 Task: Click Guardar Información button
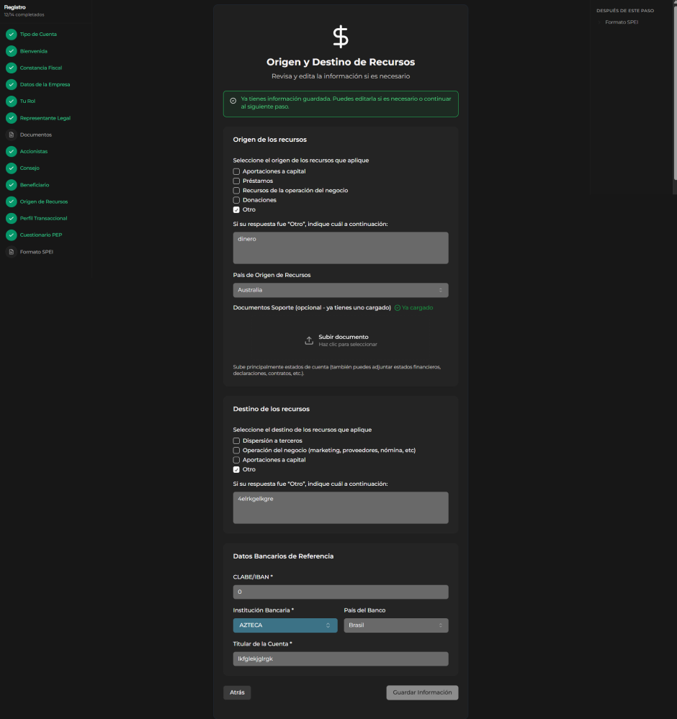tap(422, 692)
